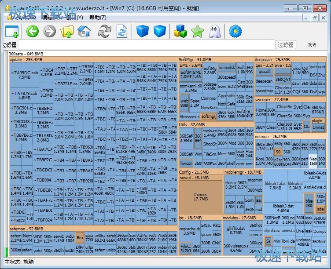Select the safemon - 52.8MB folder header

coord(93,229)
